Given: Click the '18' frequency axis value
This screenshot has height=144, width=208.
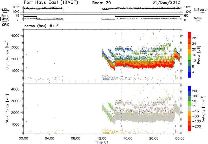Looking at the screenshot, I should (17, 16).
